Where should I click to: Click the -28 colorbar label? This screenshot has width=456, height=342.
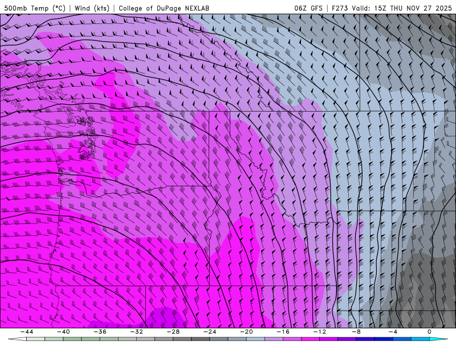(x=173, y=332)
